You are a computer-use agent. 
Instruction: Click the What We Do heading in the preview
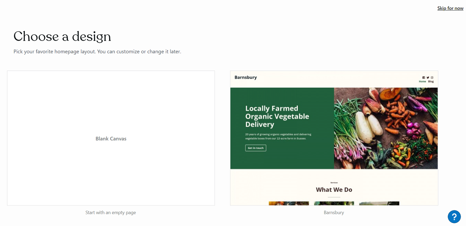(x=334, y=190)
